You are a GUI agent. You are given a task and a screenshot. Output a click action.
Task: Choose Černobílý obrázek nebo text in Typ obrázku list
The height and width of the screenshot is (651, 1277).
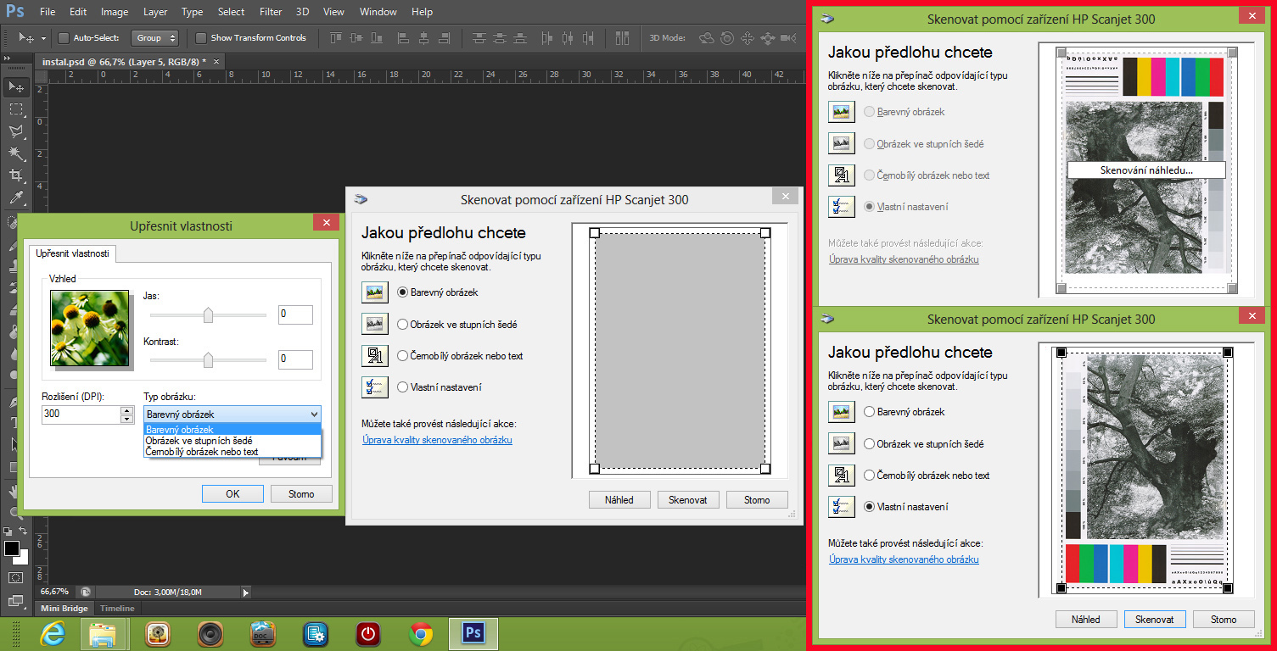(232, 452)
